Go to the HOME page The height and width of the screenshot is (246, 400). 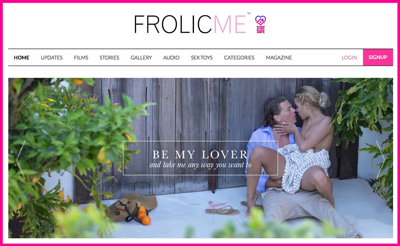coord(22,58)
